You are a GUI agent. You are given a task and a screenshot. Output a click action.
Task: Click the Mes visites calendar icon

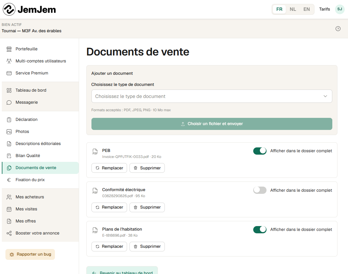[9, 209]
